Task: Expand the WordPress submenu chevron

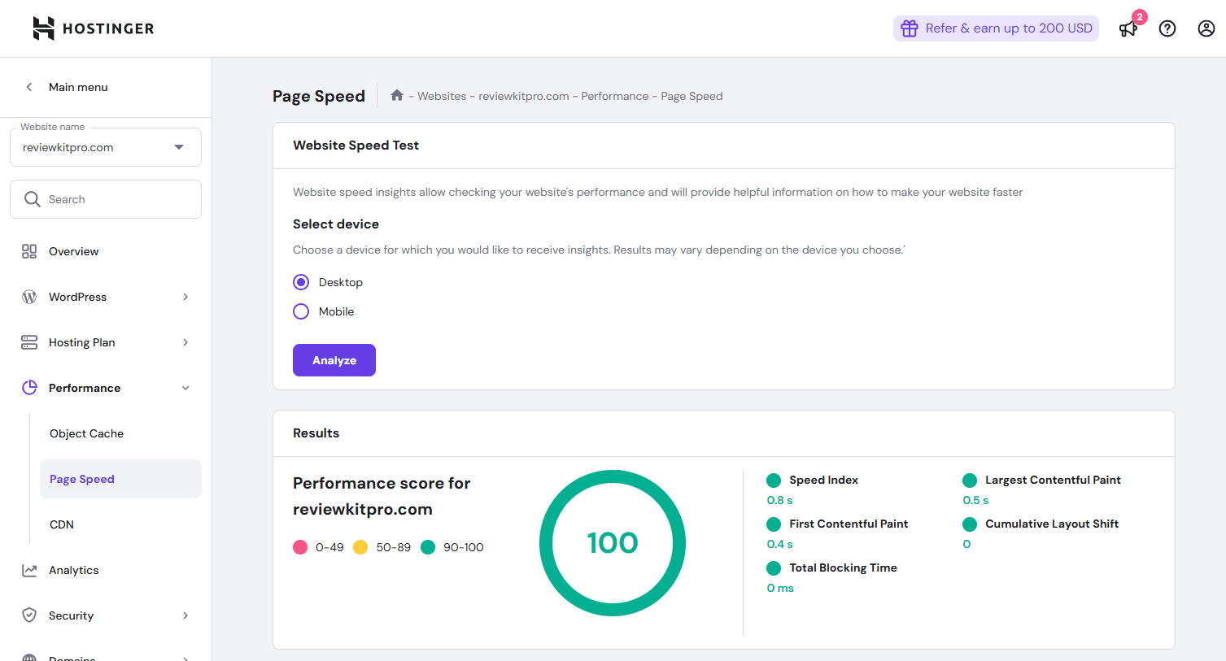Action: [185, 297]
